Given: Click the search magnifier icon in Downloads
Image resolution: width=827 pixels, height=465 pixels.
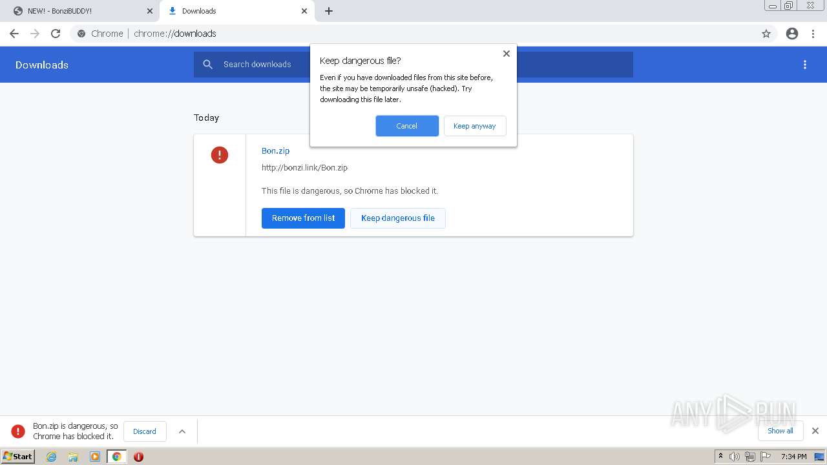Looking at the screenshot, I should pos(208,65).
